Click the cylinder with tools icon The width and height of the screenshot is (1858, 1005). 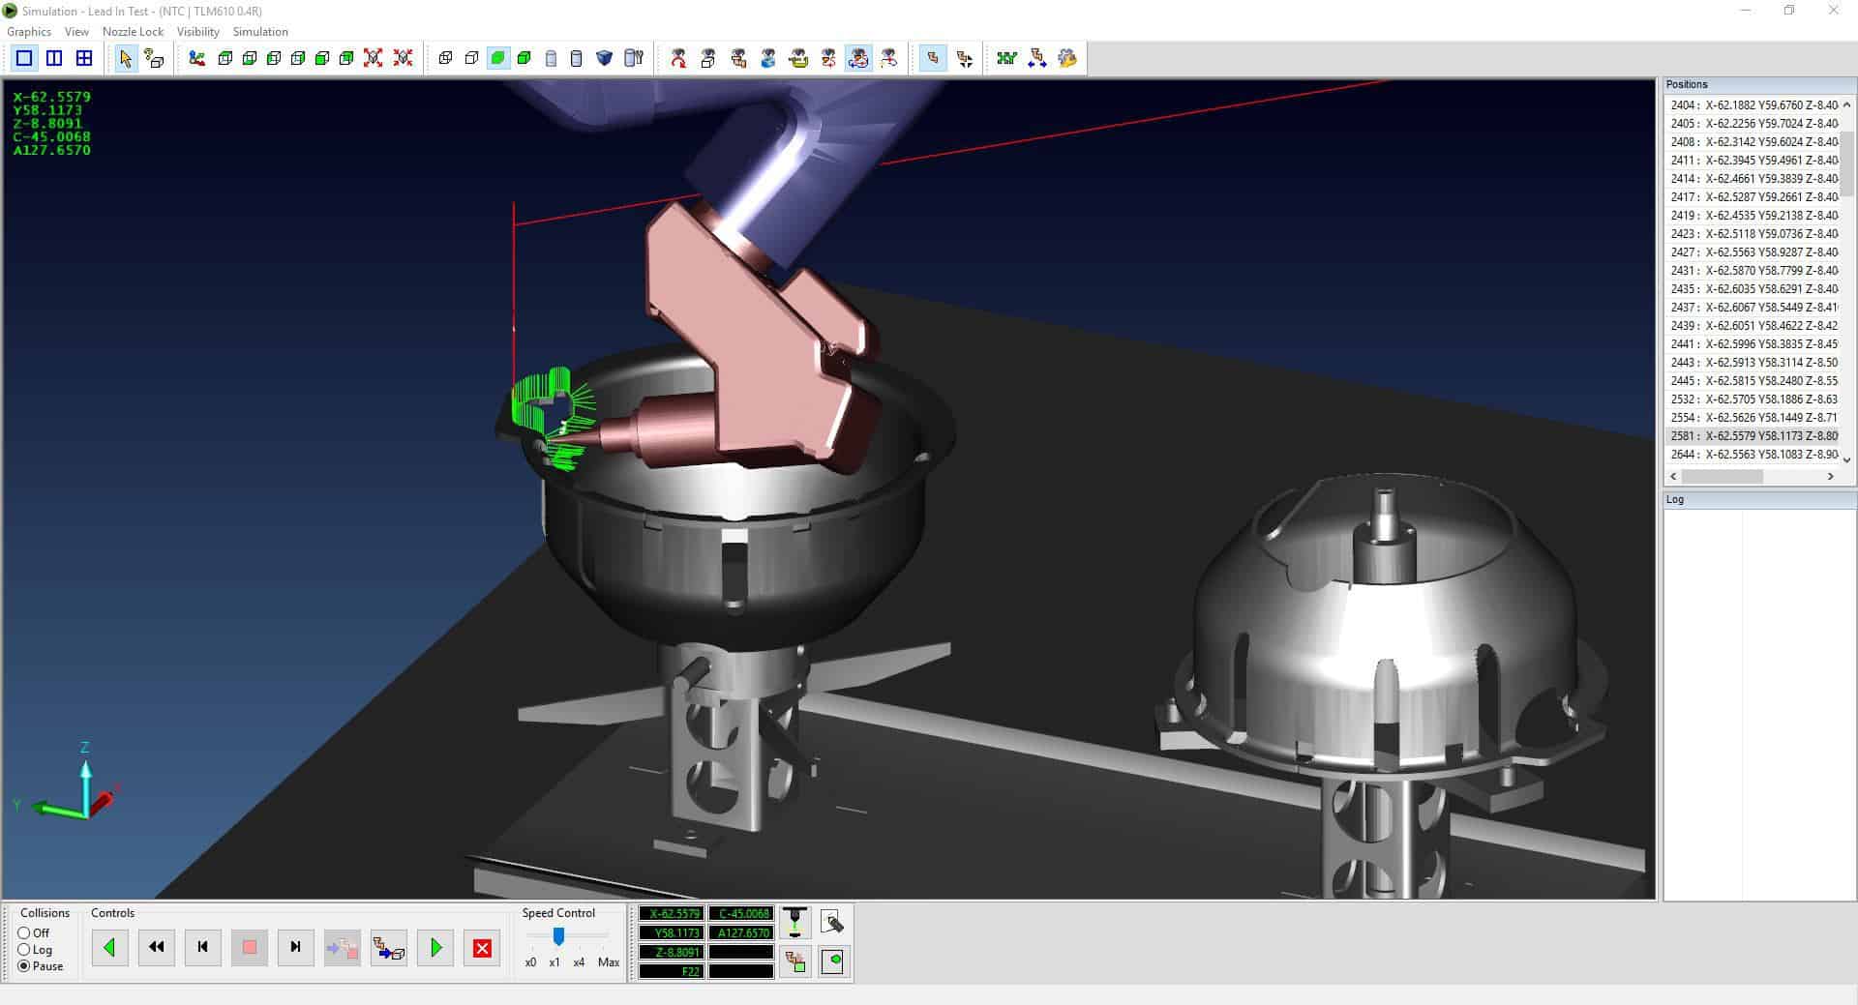click(x=634, y=58)
